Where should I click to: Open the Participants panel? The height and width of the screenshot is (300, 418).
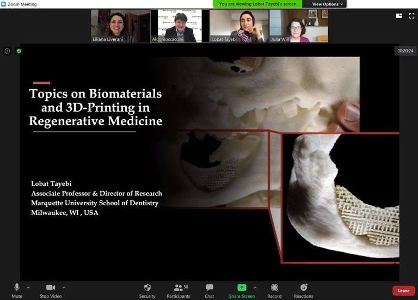coord(179,291)
